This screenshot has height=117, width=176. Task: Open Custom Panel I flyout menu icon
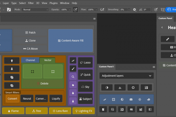154,67
